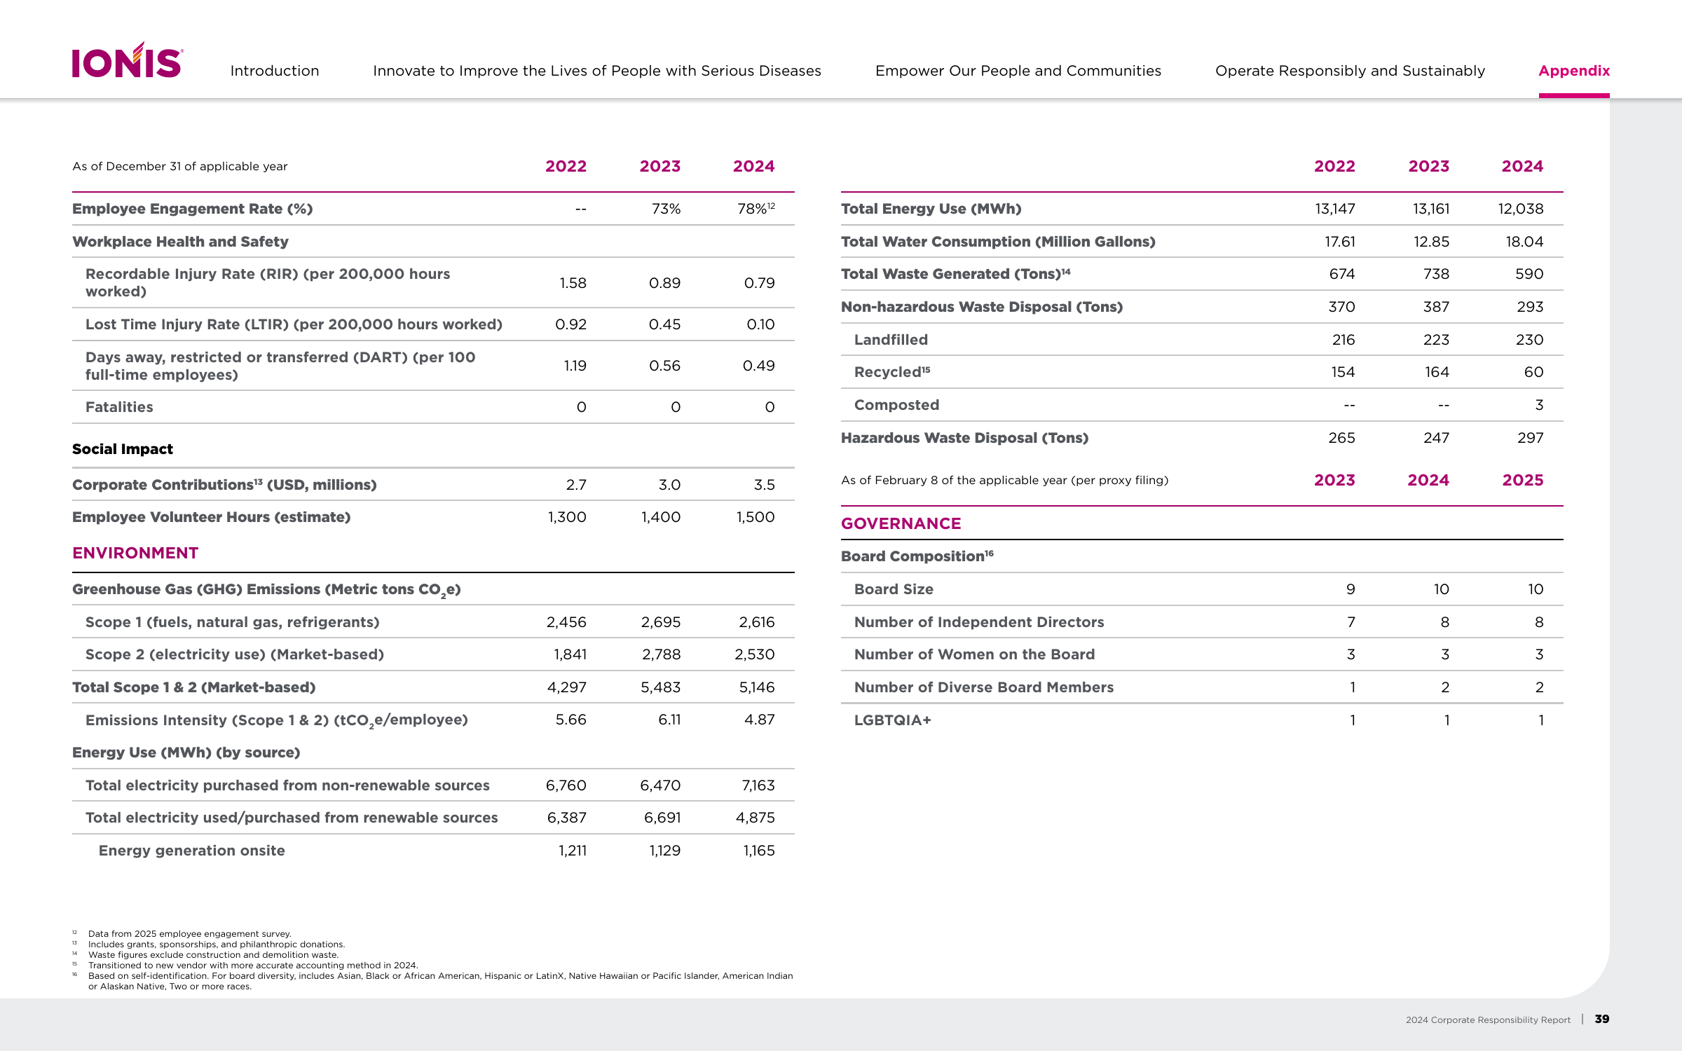Viewport: 1682px width, 1051px height.
Task: Click the Workplace Health and Safety heading
Action: click(x=180, y=242)
